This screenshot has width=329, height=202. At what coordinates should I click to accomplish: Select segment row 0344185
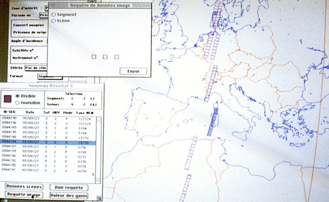(x=48, y=166)
